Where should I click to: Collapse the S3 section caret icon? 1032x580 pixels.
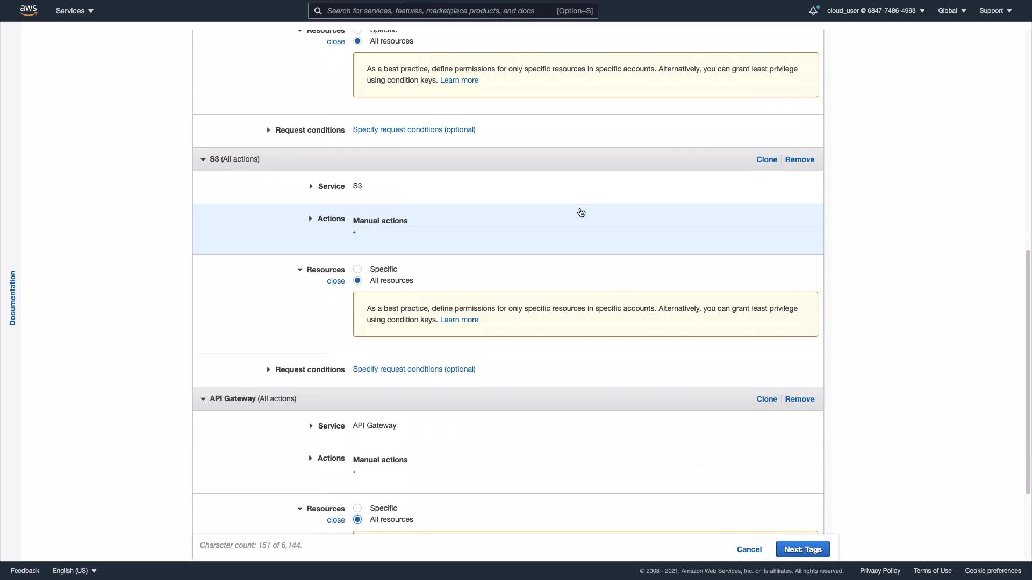coord(203,160)
